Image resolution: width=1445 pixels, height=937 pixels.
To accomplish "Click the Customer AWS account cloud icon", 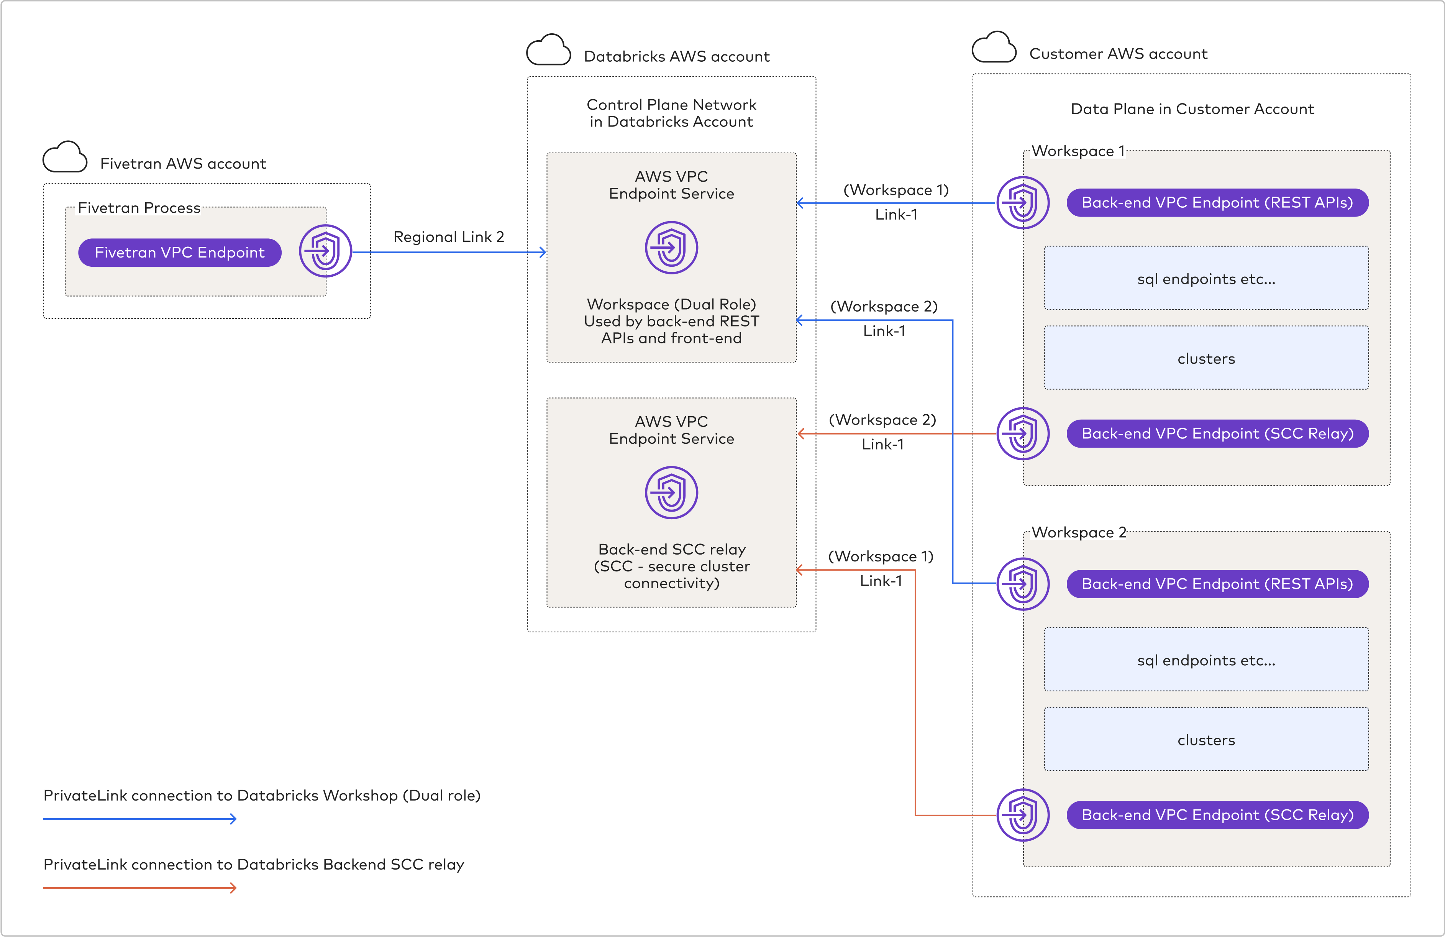I will pyautogui.click(x=994, y=47).
